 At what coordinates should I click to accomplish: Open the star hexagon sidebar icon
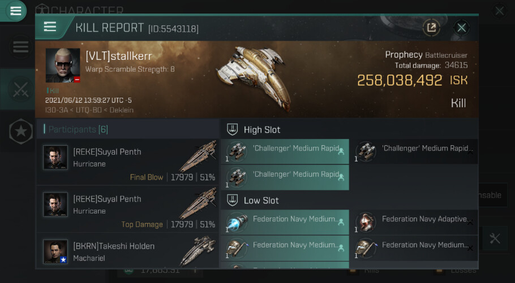coord(21,132)
